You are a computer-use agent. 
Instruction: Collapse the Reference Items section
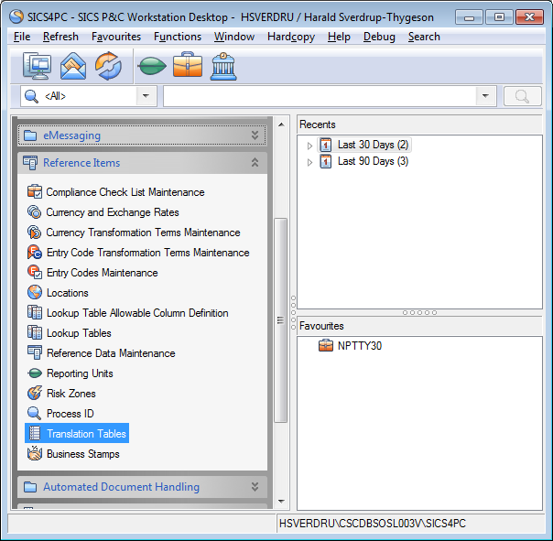(255, 163)
